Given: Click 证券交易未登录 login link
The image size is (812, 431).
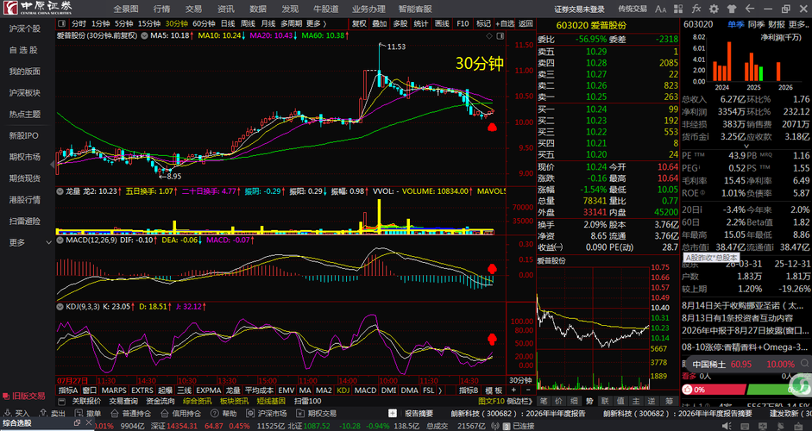Looking at the screenshot, I should pyautogui.click(x=580, y=9).
